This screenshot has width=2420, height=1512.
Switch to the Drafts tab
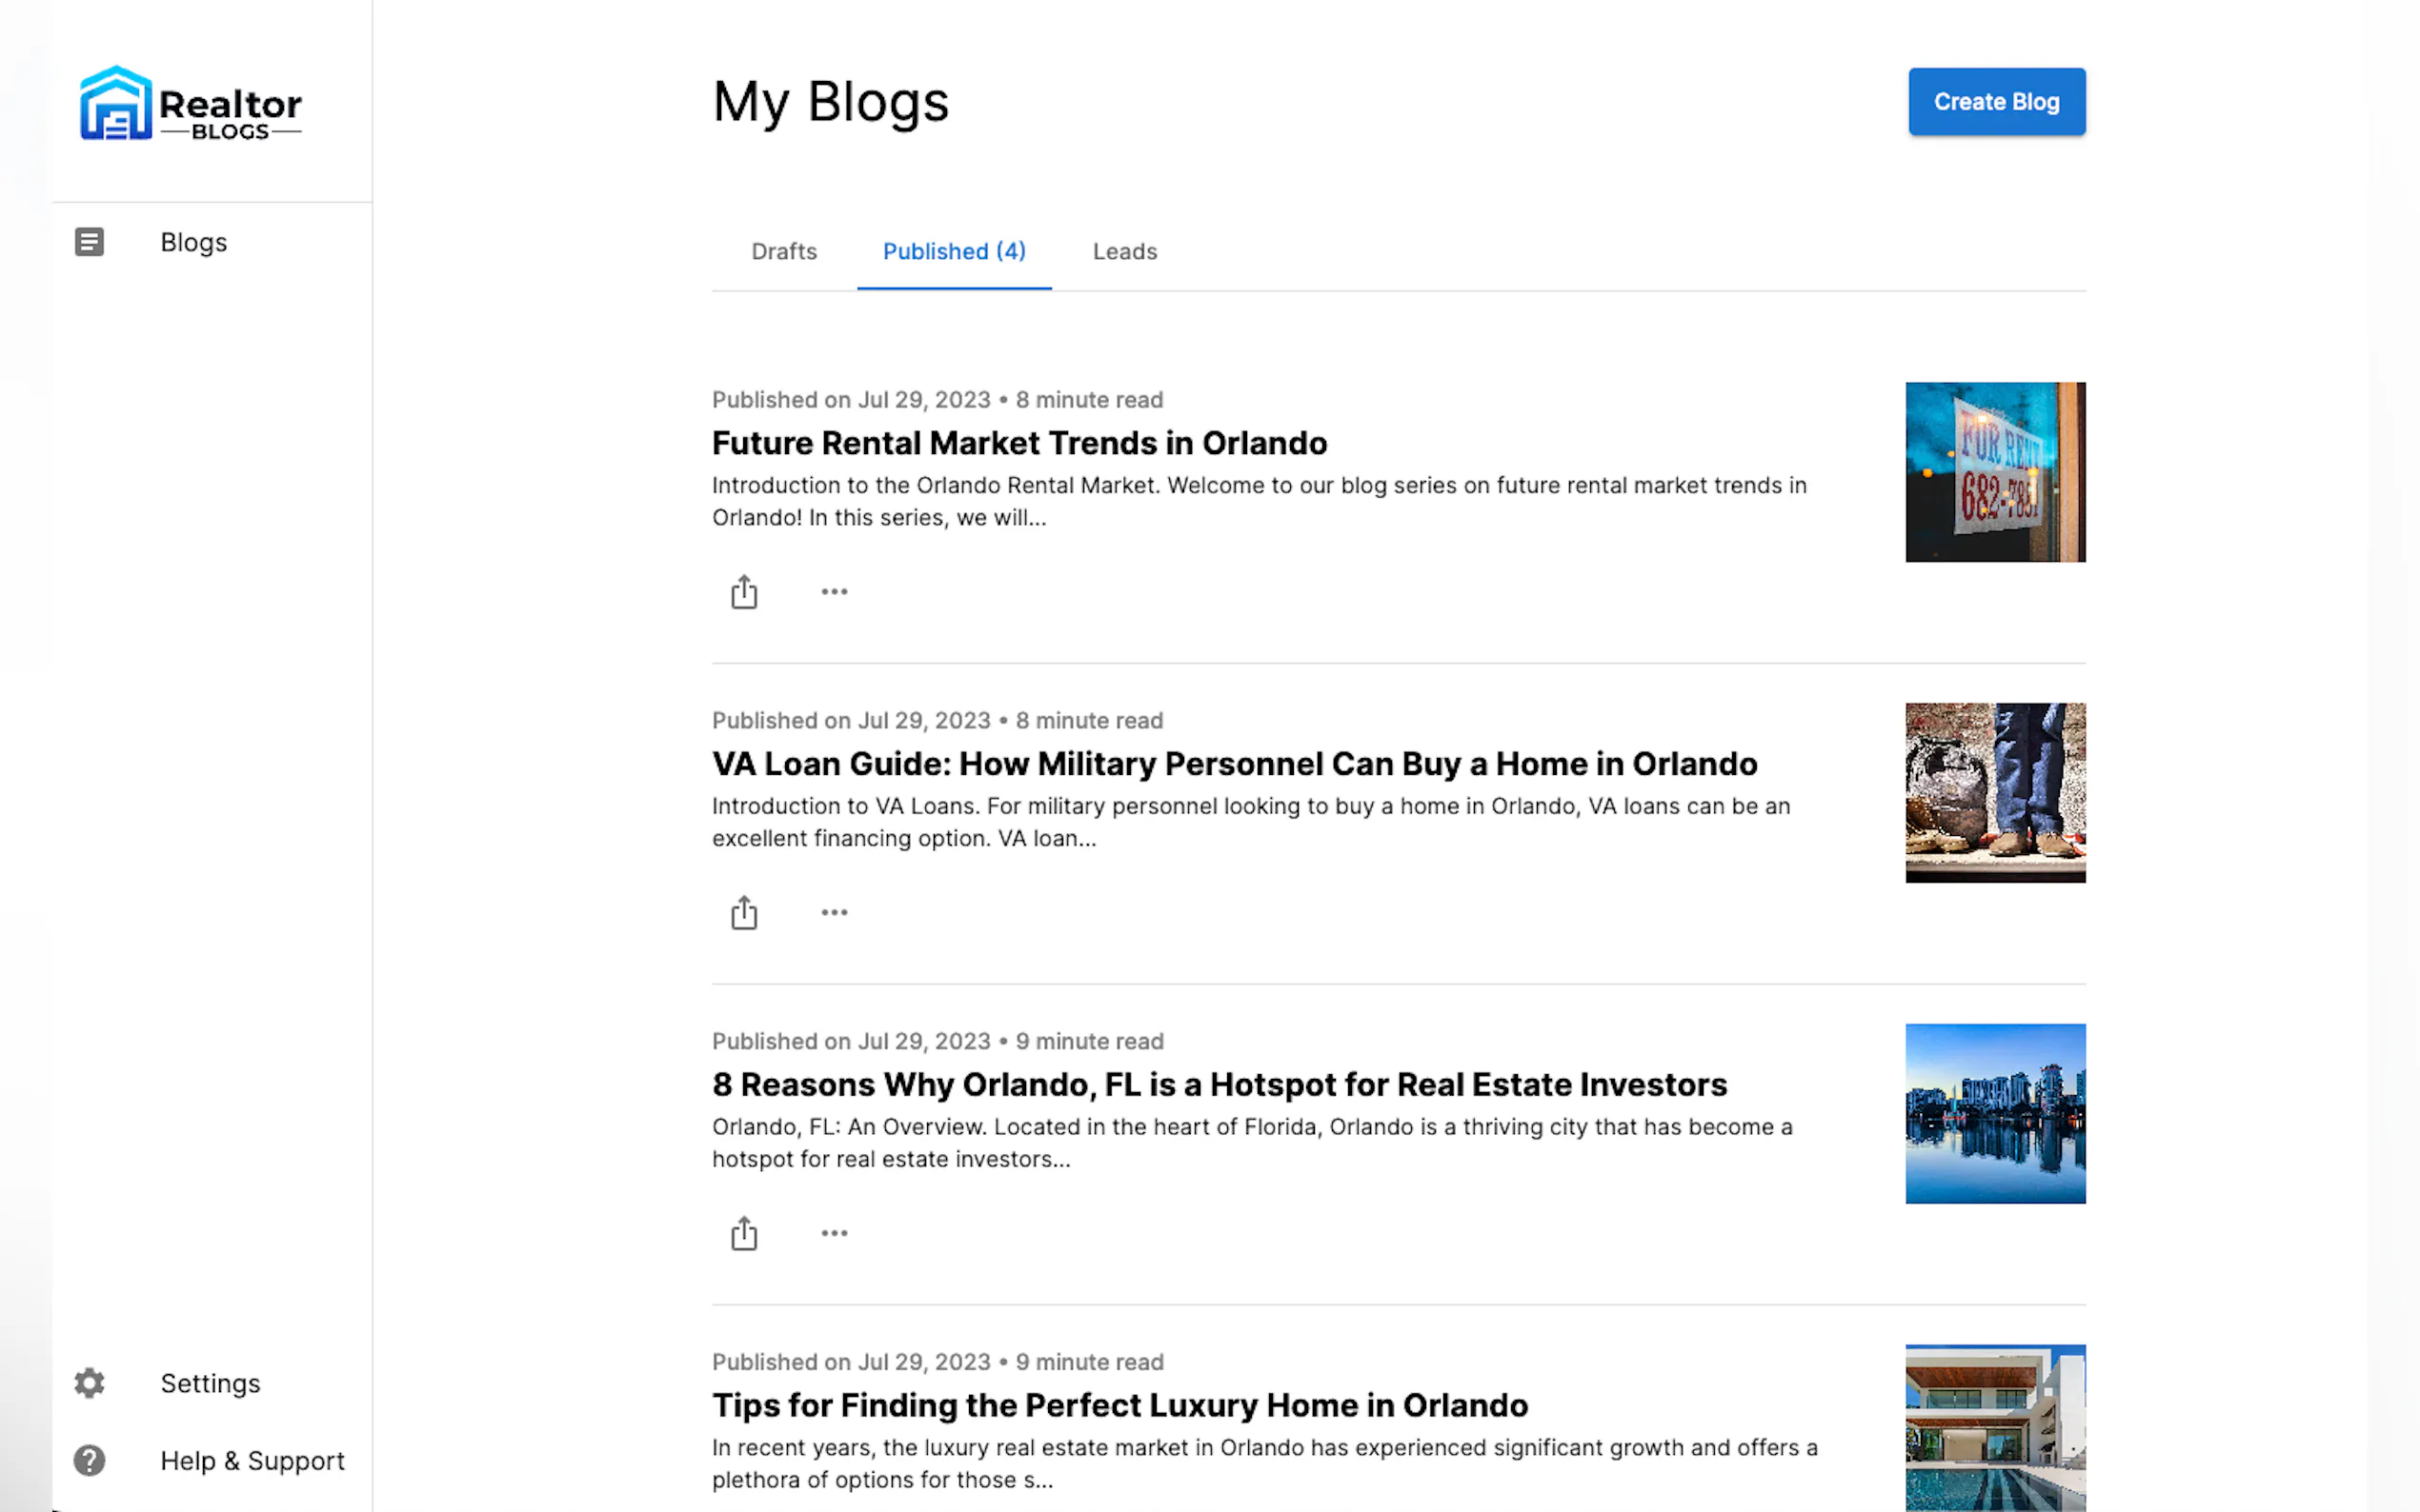(x=783, y=252)
